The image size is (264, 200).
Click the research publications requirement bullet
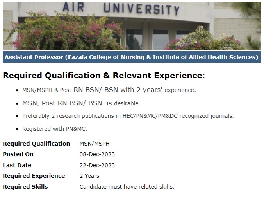click(128, 116)
